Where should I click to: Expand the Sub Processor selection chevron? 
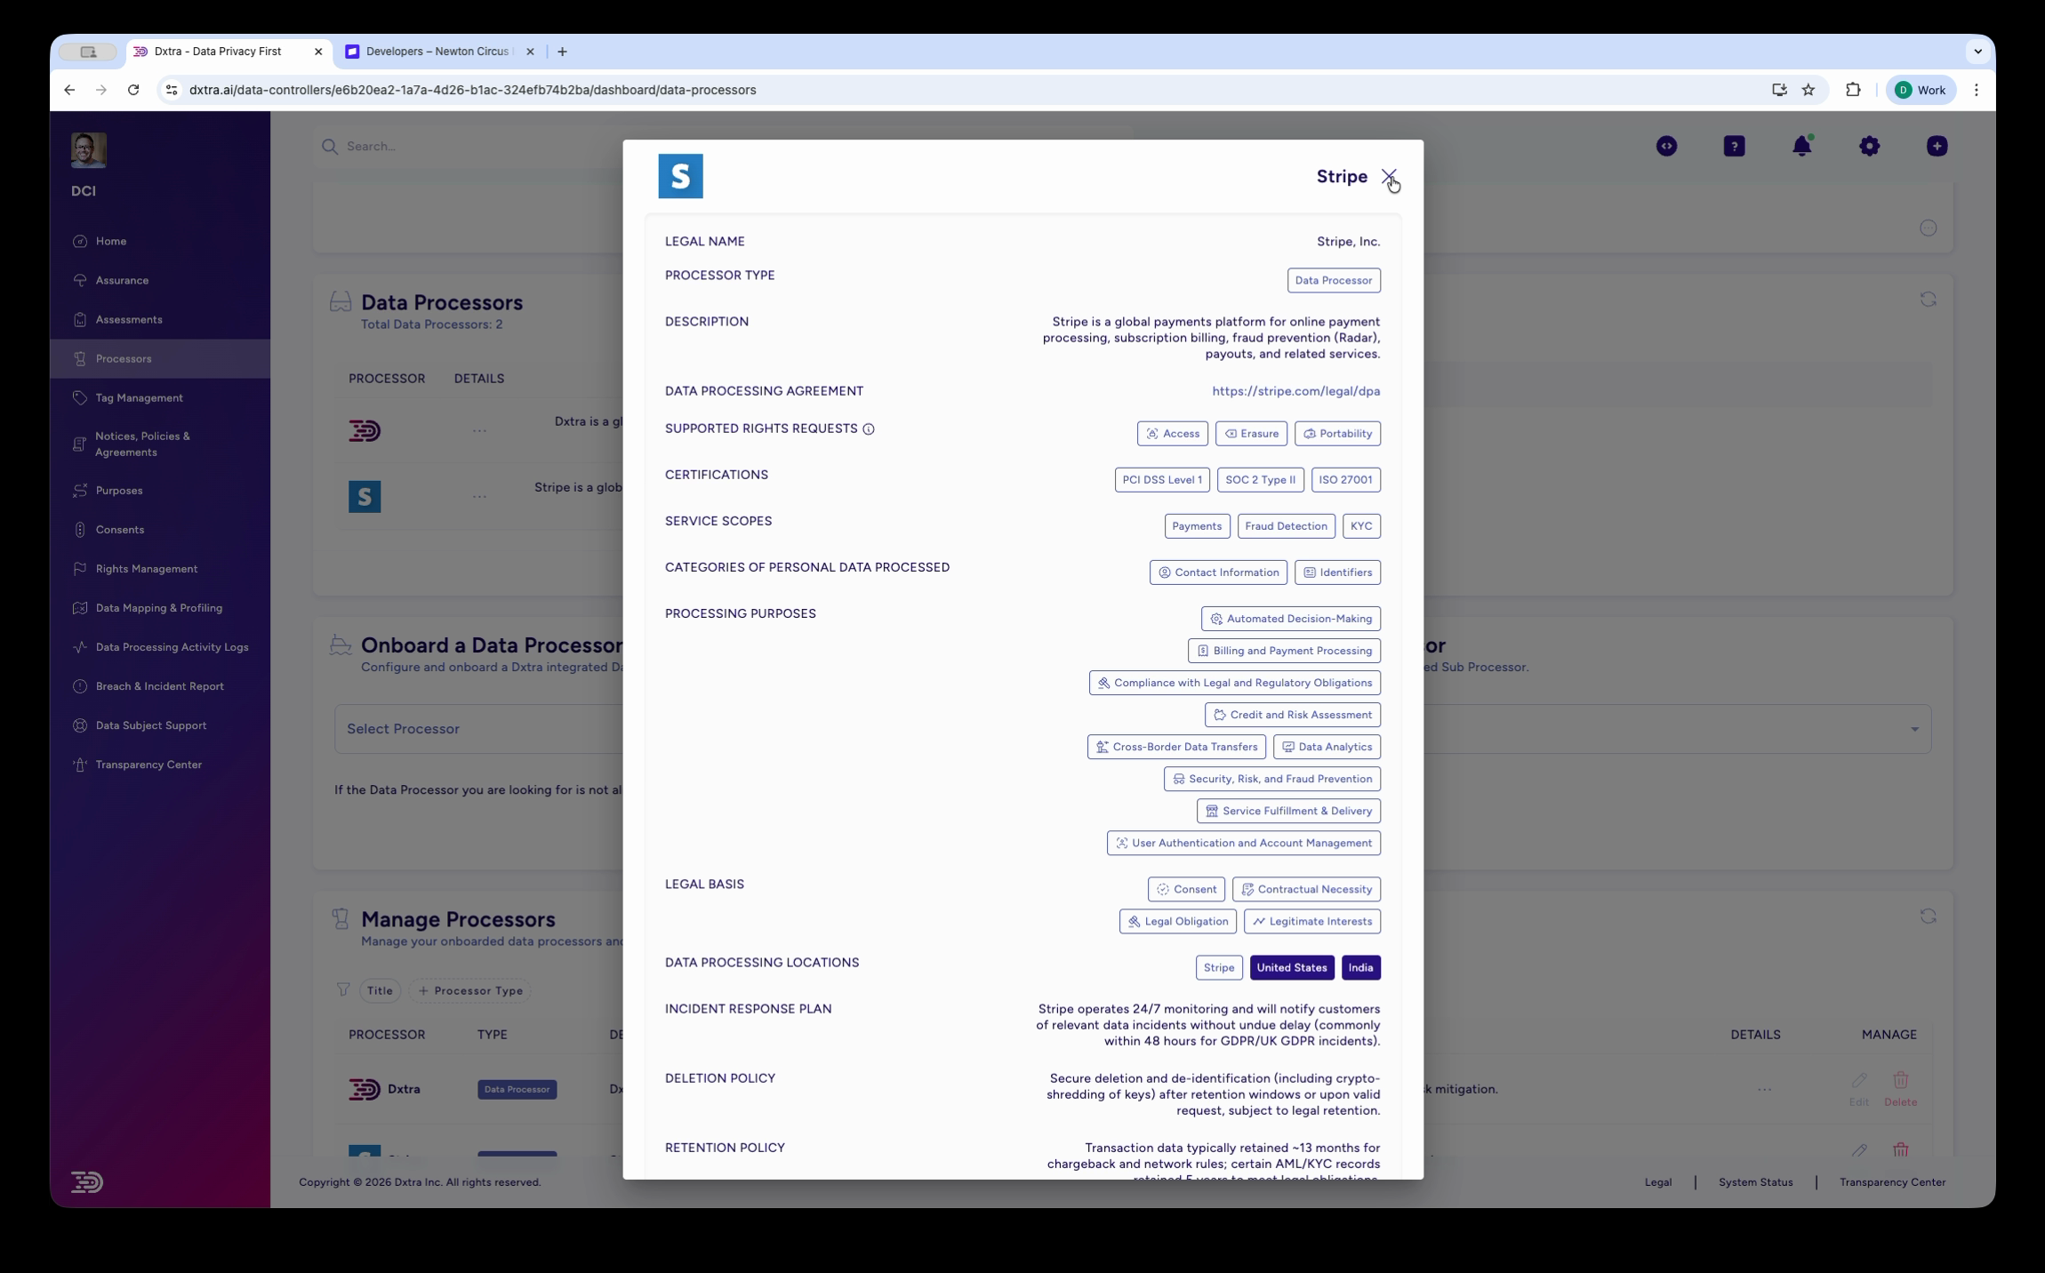(1916, 729)
